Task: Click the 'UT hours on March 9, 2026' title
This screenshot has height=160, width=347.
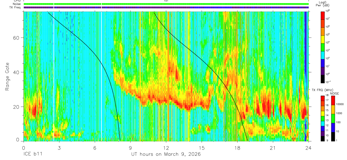Action: click(166, 154)
